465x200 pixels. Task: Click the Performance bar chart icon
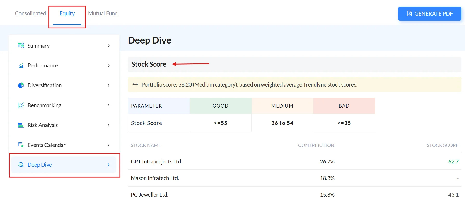pyautogui.click(x=21, y=66)
